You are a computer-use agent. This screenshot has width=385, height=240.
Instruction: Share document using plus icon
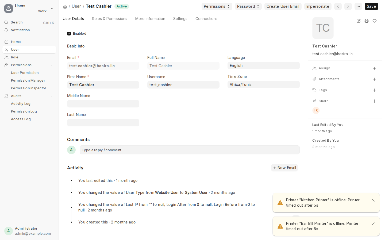[x=375, y=101]
